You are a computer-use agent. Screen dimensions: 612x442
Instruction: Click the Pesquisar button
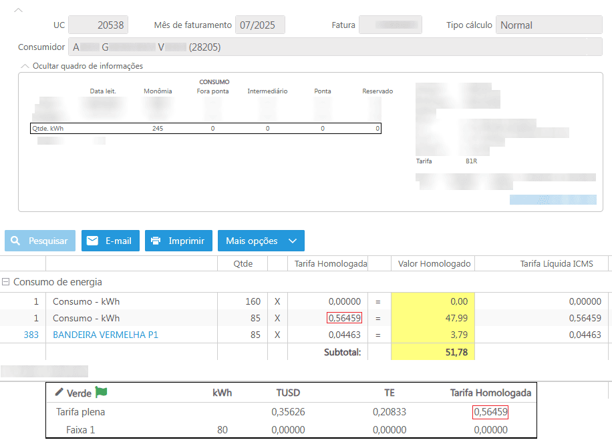(40, 241)
